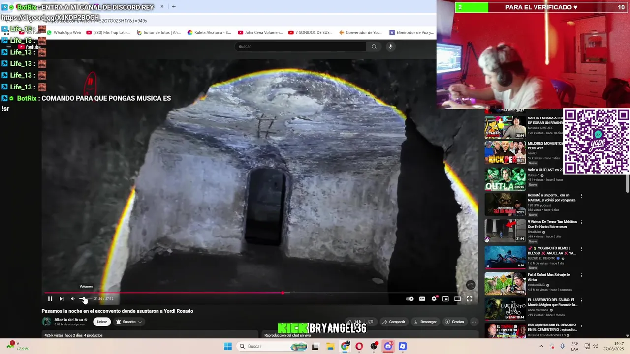Click the Unirse membership button
The height and width of the screenshot is (354, 630).
(x=102, y=322)
